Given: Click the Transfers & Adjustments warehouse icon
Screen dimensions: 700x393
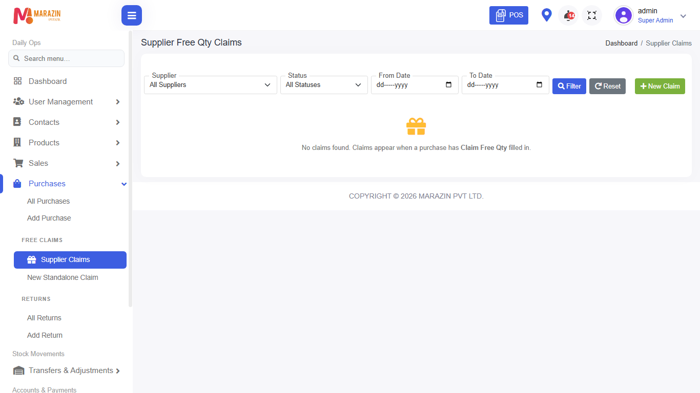Looking at the screenshot, I should [x=18, y=370].
